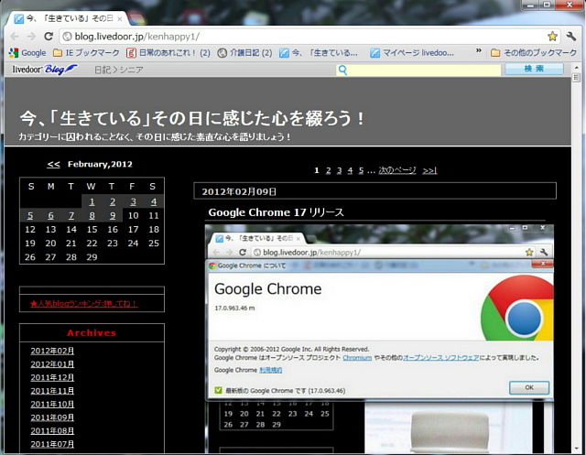Open 2011年10月 archive
Screen dimensions: 586x455
(x=52, y=405)
